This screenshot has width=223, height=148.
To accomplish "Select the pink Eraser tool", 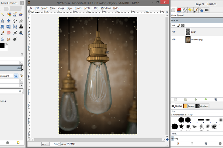I will (9, 33).
